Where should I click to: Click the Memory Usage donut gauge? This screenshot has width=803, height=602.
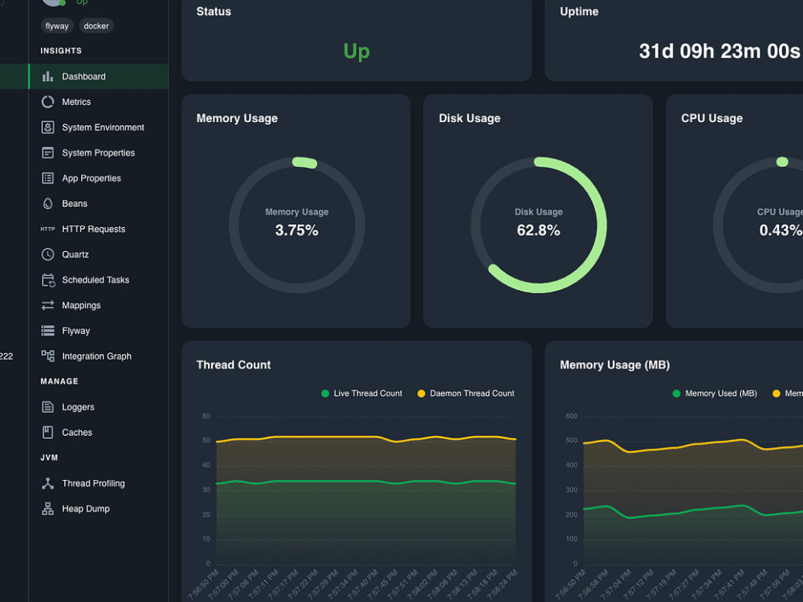click(297, 225)
